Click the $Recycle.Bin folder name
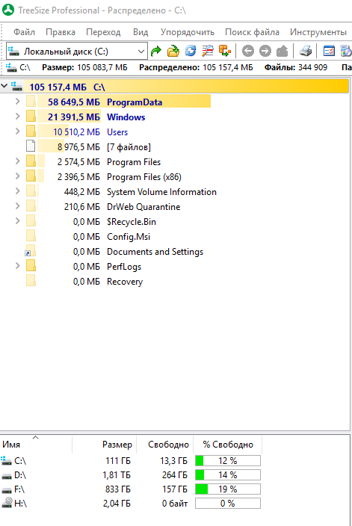Viewport: 352px width, 526px height. tap(132, 222)
